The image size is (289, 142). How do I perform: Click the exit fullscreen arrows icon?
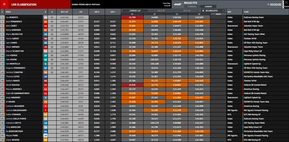coord(286,2)
